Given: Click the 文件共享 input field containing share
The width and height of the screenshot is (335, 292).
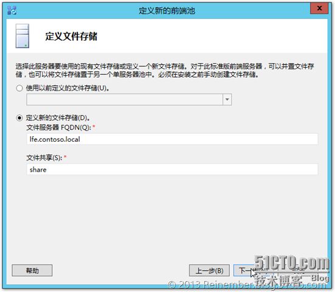Looking at the screenshot, I should tap(172, 170).
